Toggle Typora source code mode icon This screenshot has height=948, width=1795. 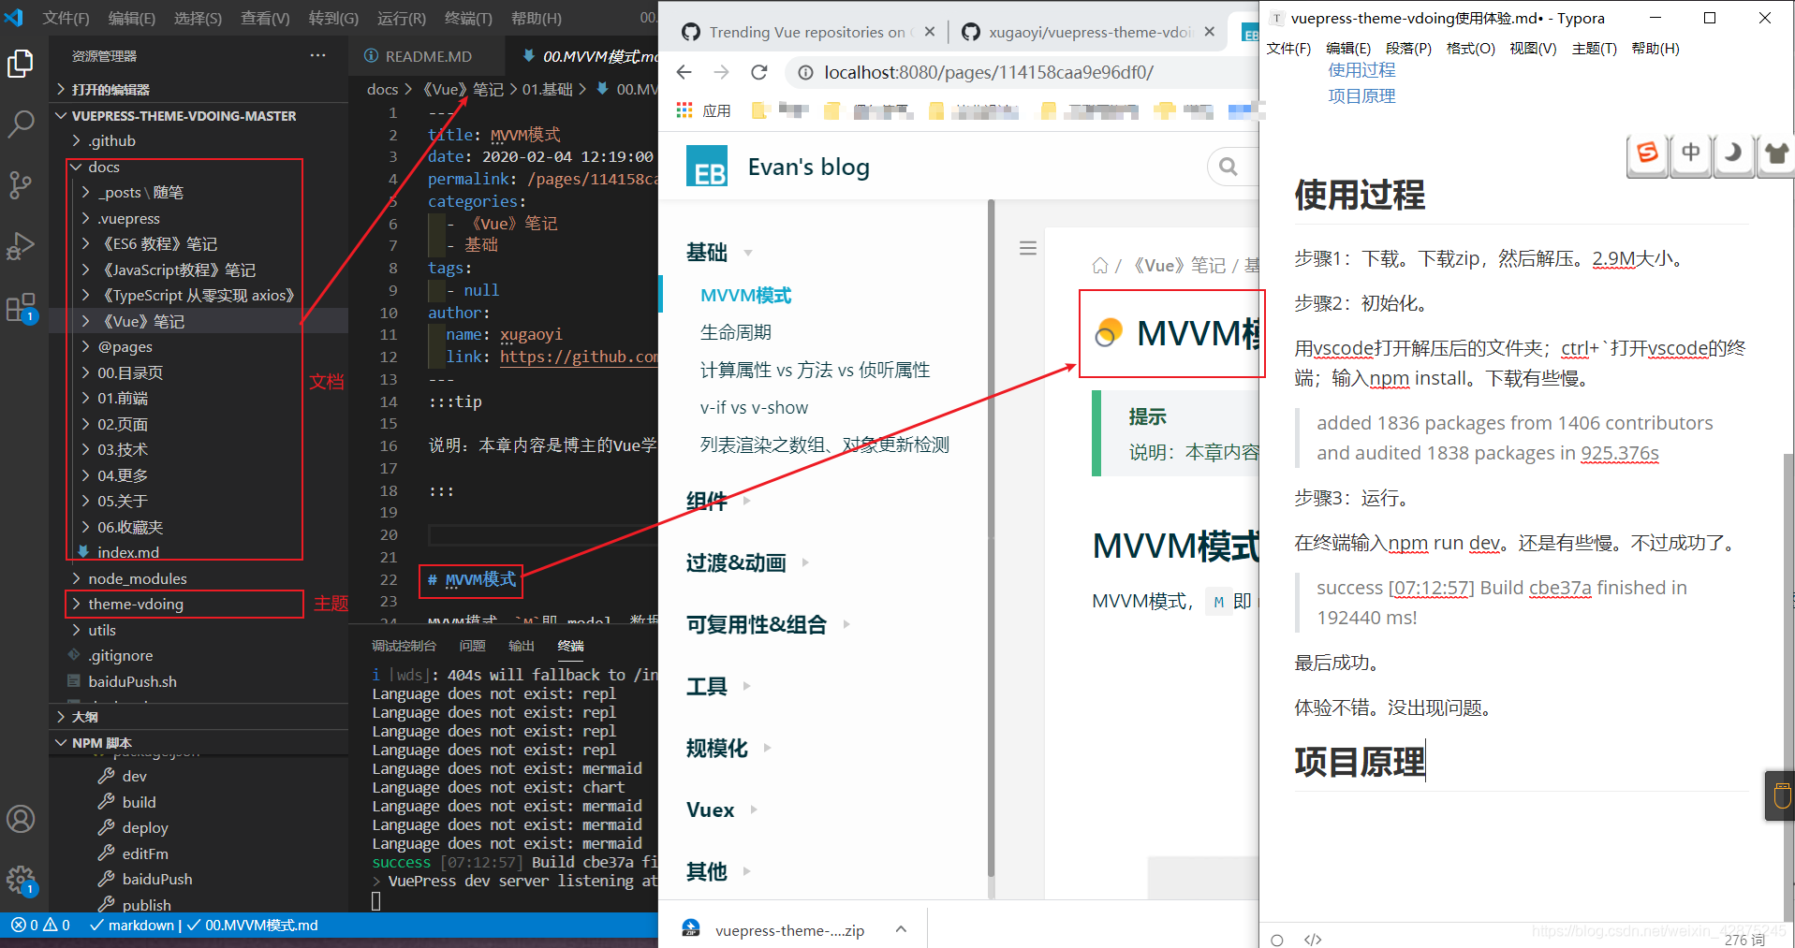pos(1313,940)
